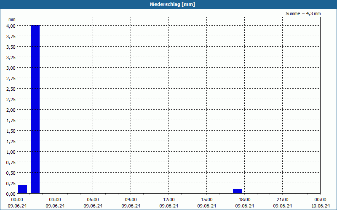Click the 0,25 y-axis label

(x=11, y=184)
